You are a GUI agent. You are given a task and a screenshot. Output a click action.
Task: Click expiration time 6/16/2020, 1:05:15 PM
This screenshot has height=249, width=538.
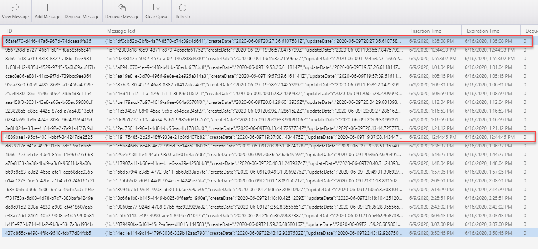(x=488, y=76)
